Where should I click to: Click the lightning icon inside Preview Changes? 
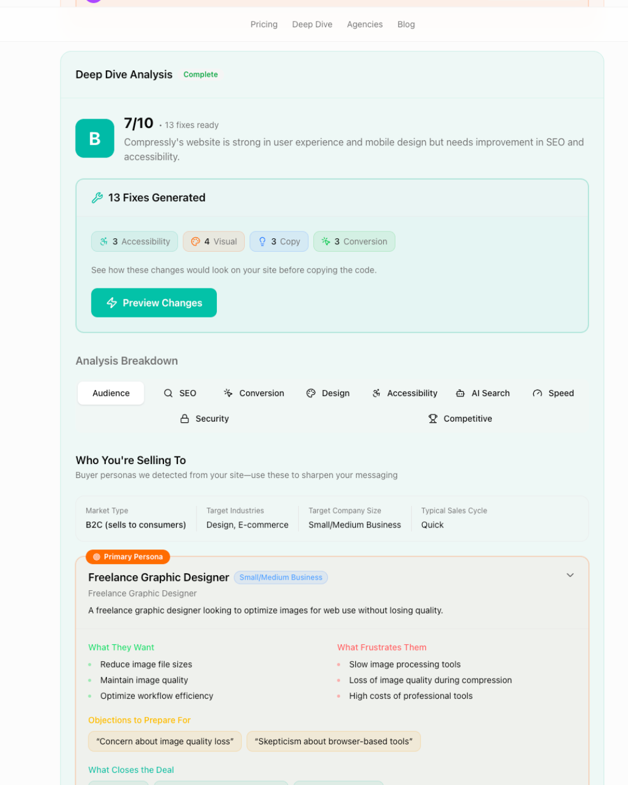tap(111, 302)
